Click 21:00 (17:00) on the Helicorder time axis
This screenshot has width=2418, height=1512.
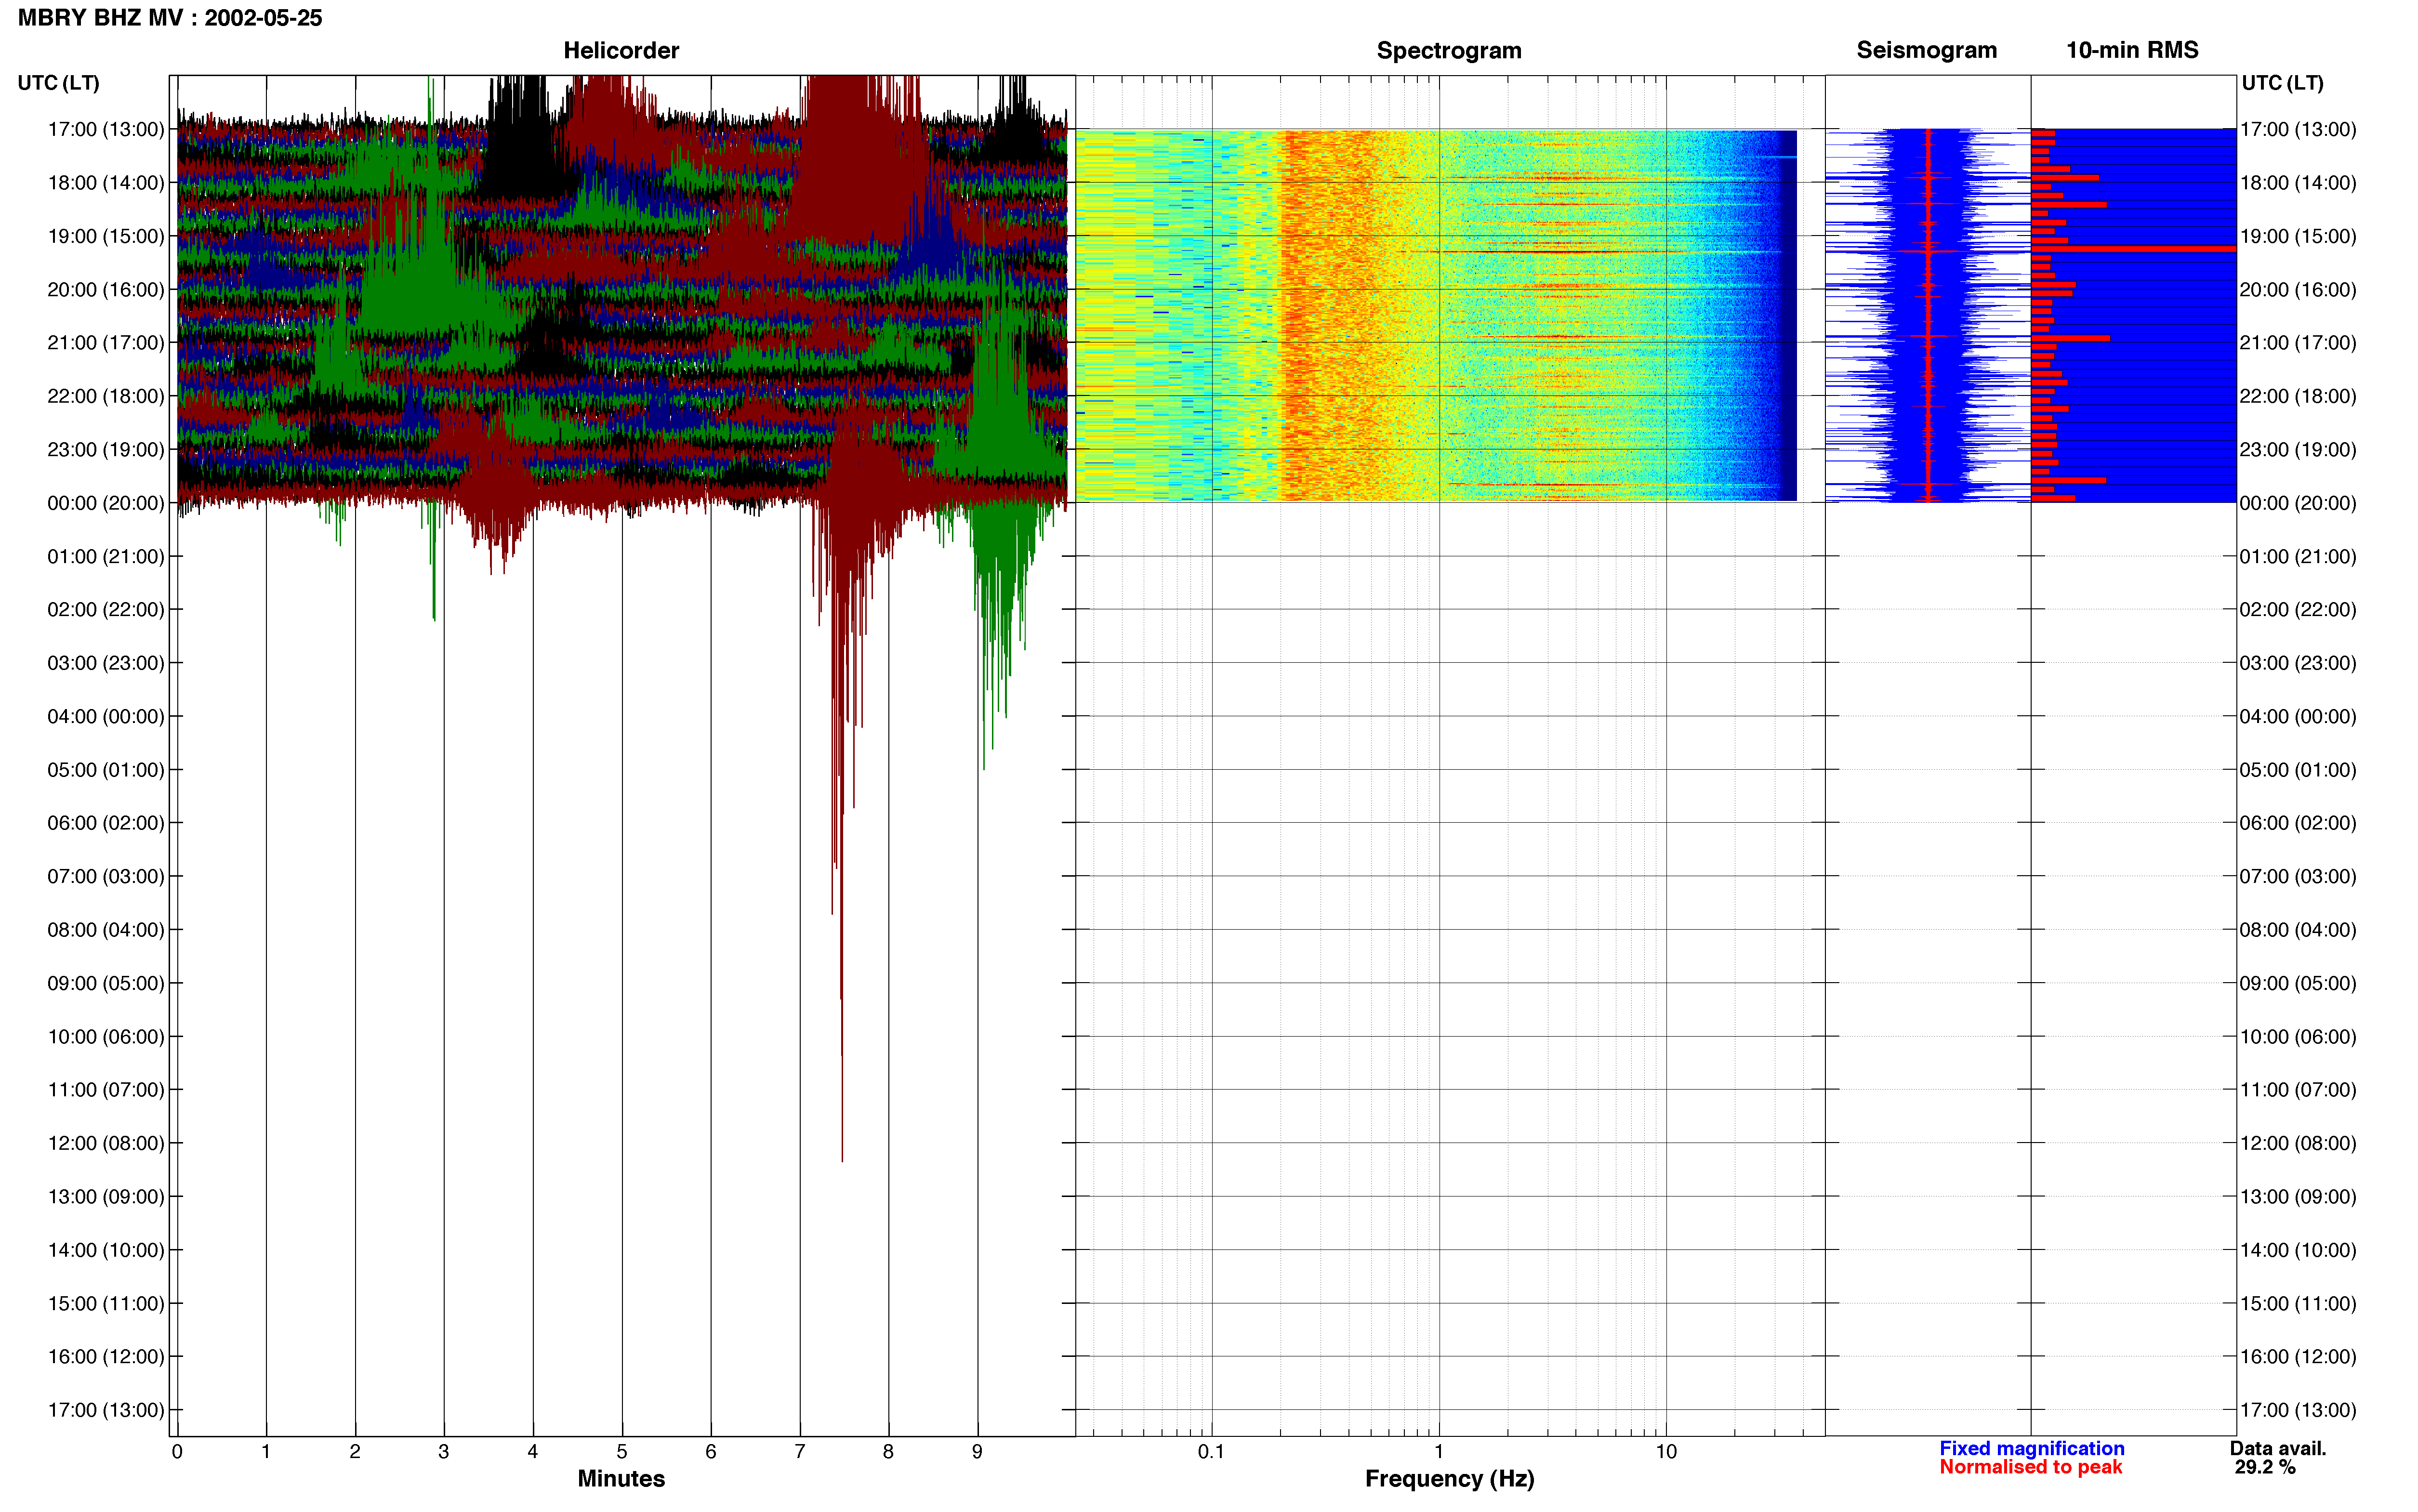(x=106, y=342)
